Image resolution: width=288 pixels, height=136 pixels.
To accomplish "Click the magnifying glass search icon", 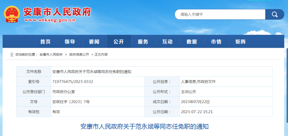I will pyautogui.click(x=275, y=14).
